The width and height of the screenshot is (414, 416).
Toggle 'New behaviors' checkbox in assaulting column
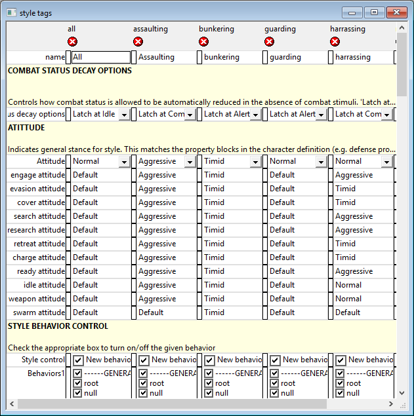(x=144, y=360)
